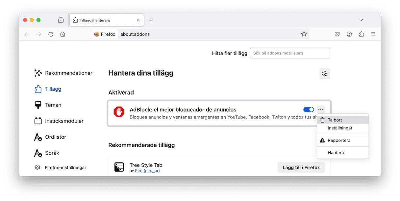This screenshot has height=201, width=400.
Task: Click the Hitta fler tillägg label
Action: click(x=230, y=53)
